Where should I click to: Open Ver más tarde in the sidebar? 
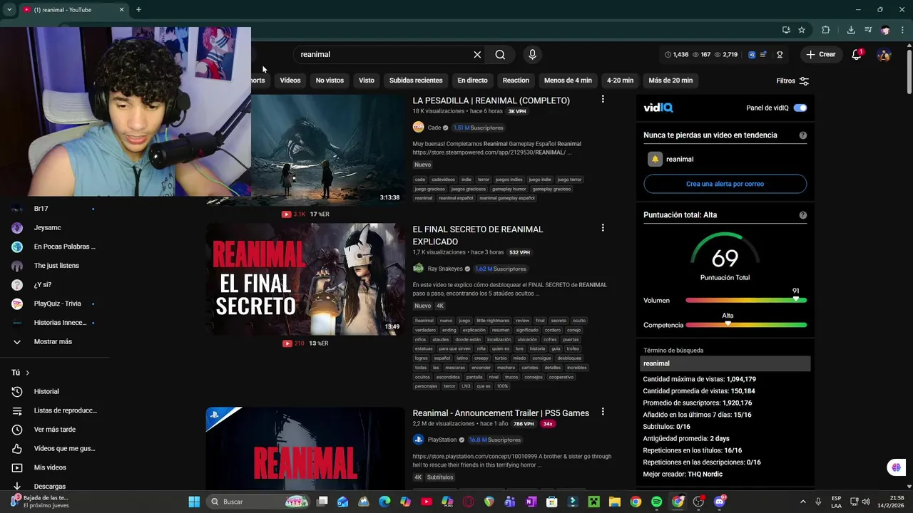click(x=55, y=430)
